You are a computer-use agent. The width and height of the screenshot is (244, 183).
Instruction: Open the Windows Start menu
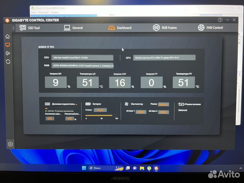click(84, 168)
